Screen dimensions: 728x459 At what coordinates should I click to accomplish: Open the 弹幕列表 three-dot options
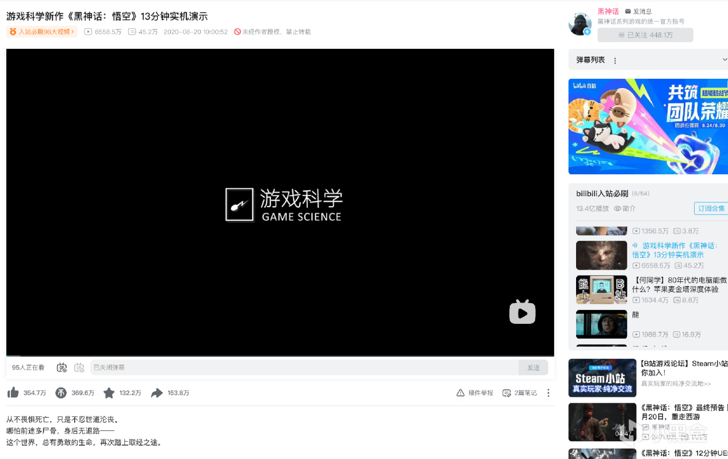tap(615, 60)
